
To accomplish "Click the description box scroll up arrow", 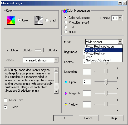I will pos(56,70).
